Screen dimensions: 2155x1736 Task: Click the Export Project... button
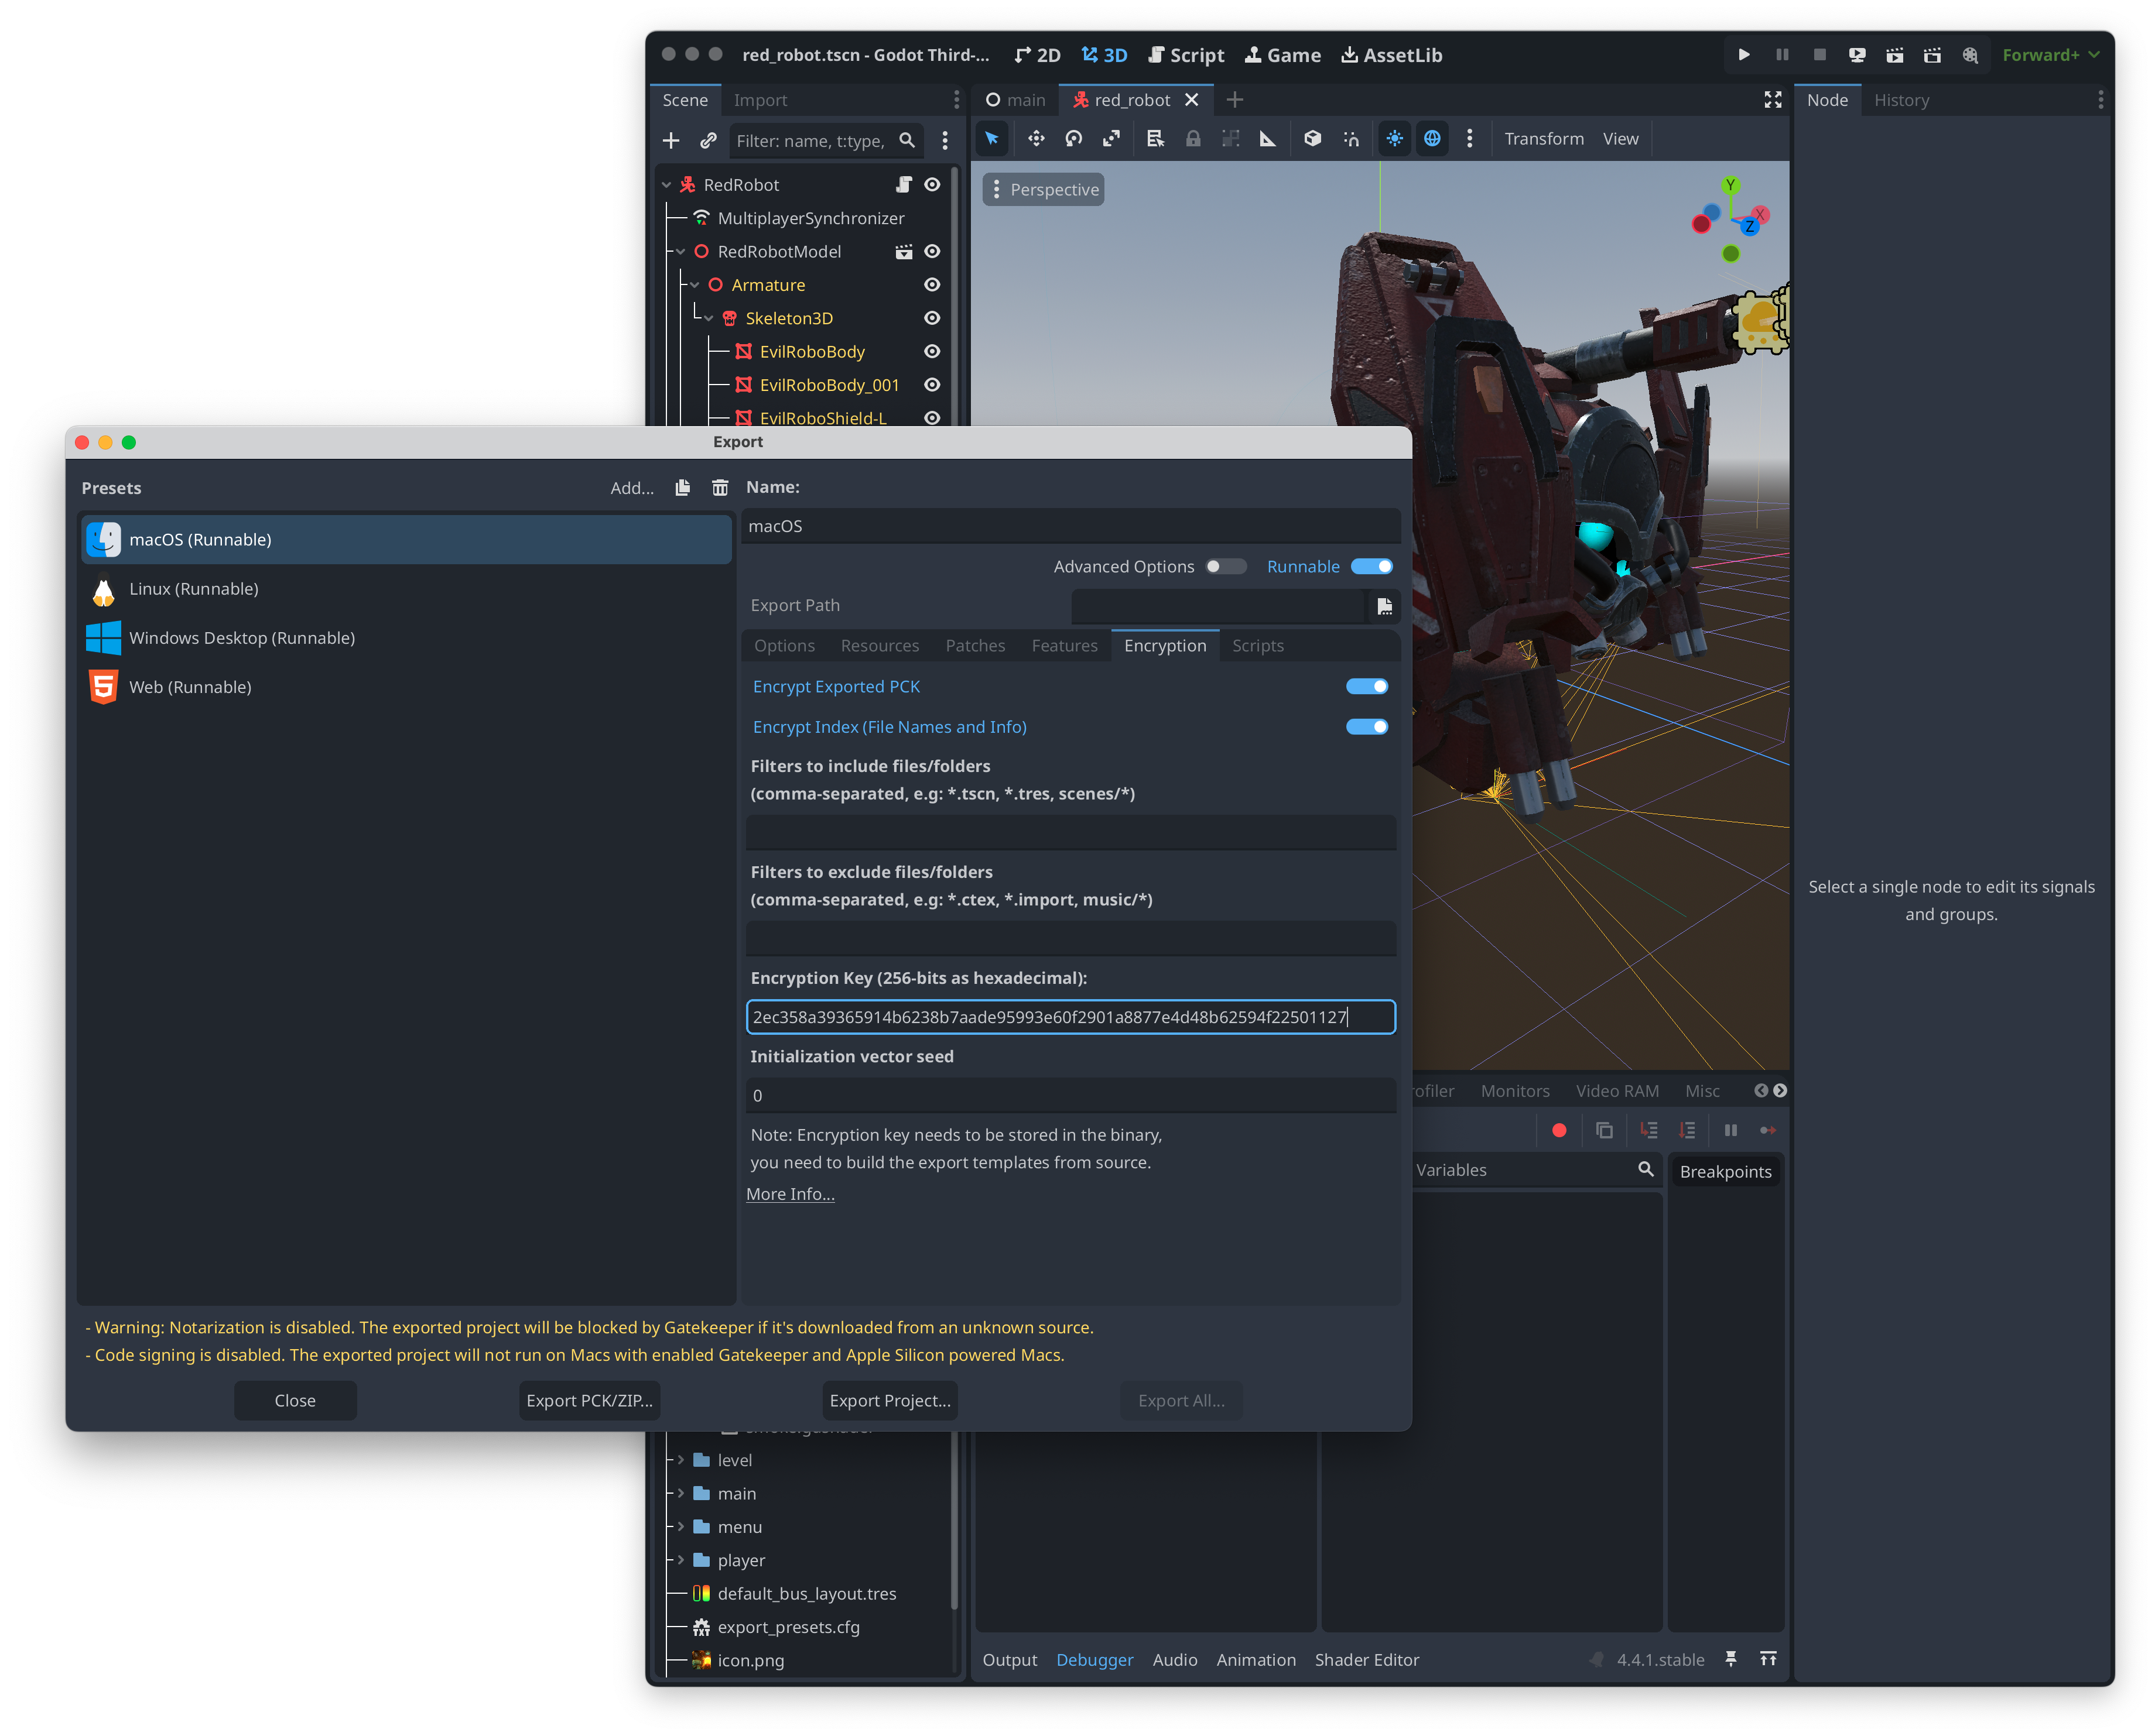(x=890, y=1402)
